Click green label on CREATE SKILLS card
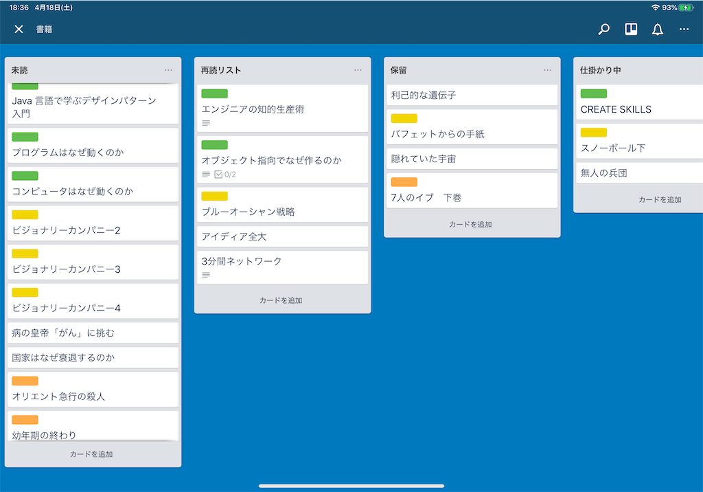The width and height of the screenshot is (703, 492). pyautogui.click(x=594, y=94)
